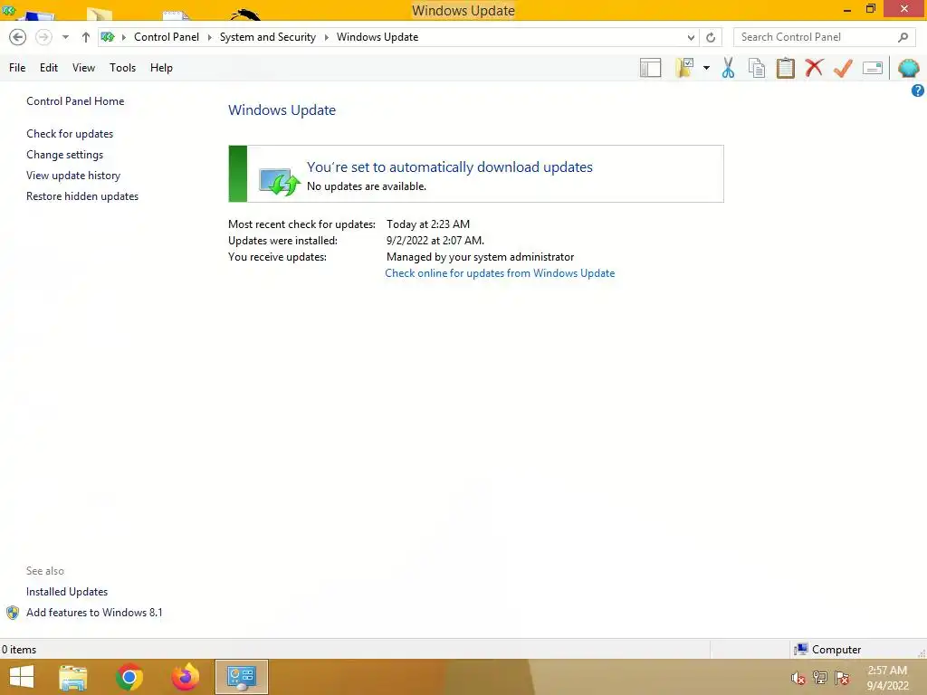Click the shield icon beside Add features

click(13, 613)
